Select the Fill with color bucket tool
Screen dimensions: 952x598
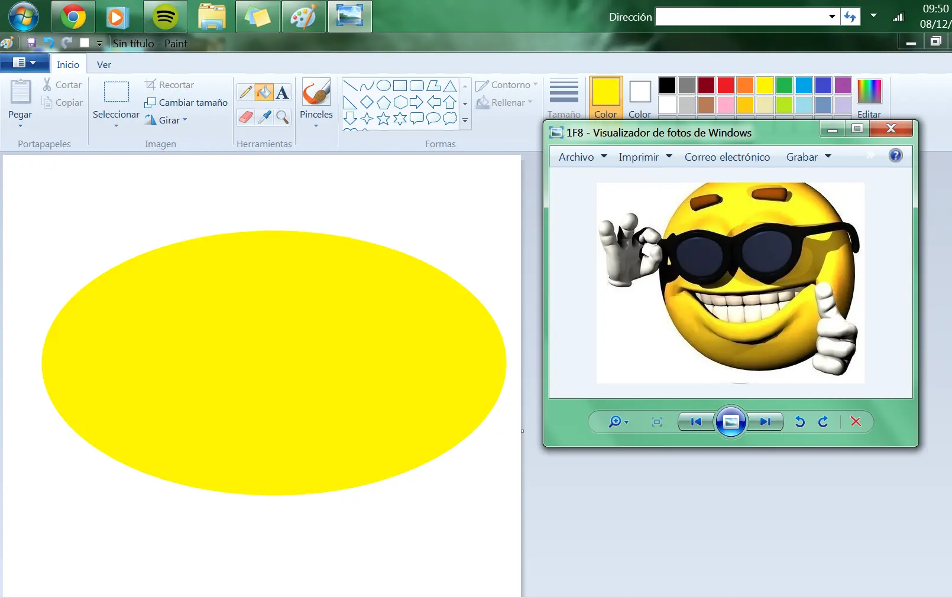click(264, 92)
